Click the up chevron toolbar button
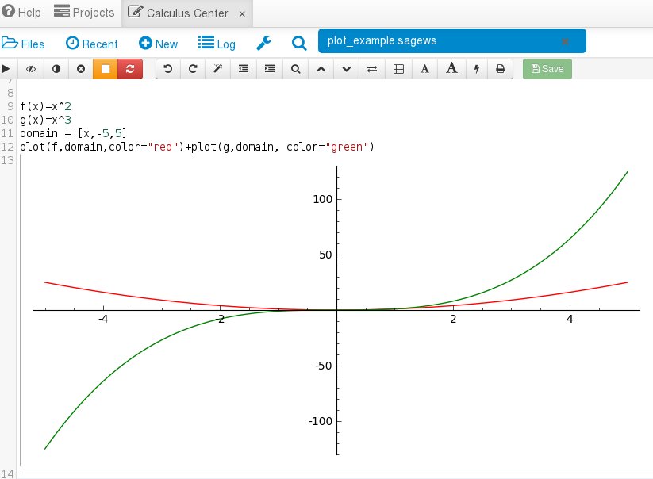 pyautogui.click(x=321, y=69)
